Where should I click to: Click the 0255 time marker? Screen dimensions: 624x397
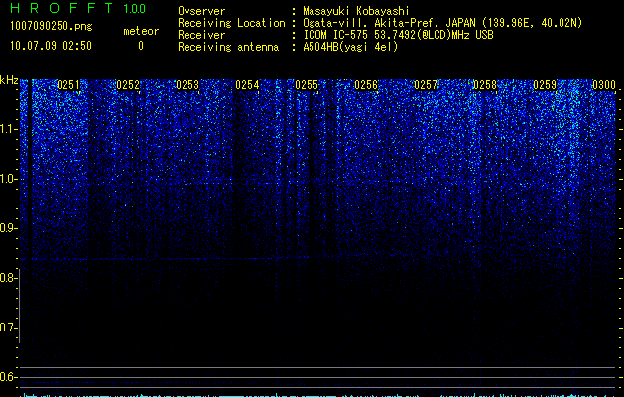click(307, 85)
